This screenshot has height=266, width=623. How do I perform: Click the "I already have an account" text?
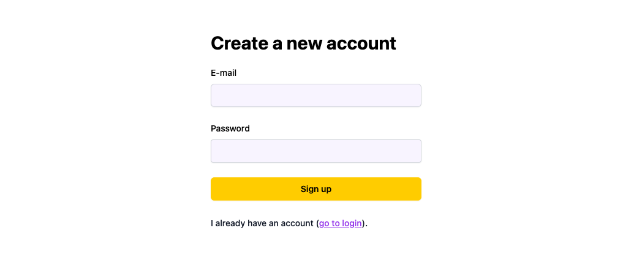(262, 223)
